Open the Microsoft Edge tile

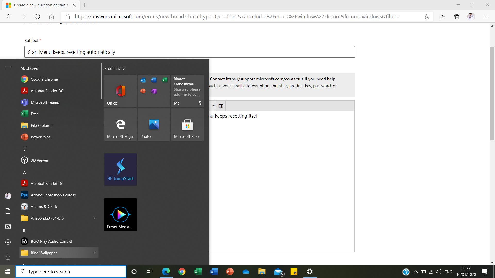click(x=120, y=124)
